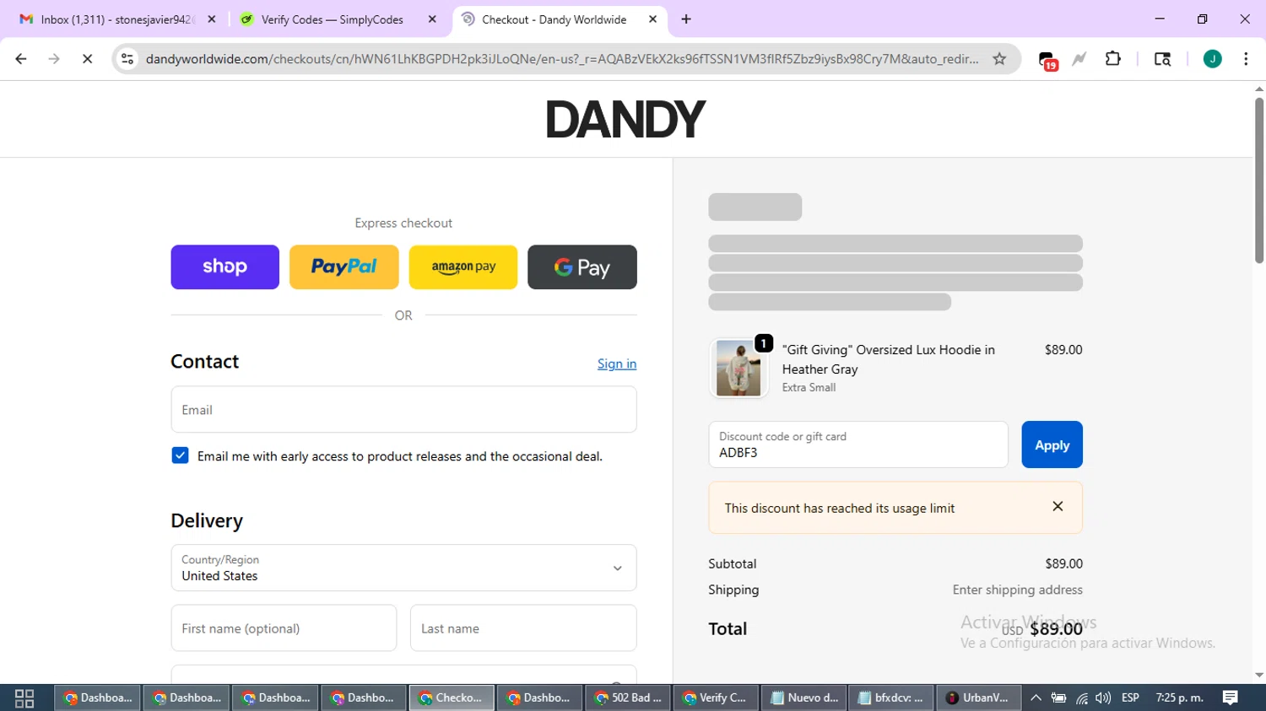
Task: Open the red-badged extension showing 19
Action: click(x=1047, y=61)
